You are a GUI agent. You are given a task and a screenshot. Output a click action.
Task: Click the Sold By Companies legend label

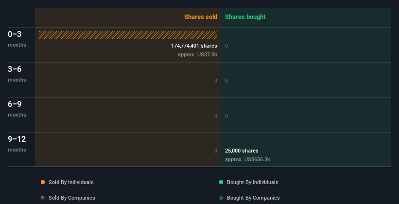(72, 198)
